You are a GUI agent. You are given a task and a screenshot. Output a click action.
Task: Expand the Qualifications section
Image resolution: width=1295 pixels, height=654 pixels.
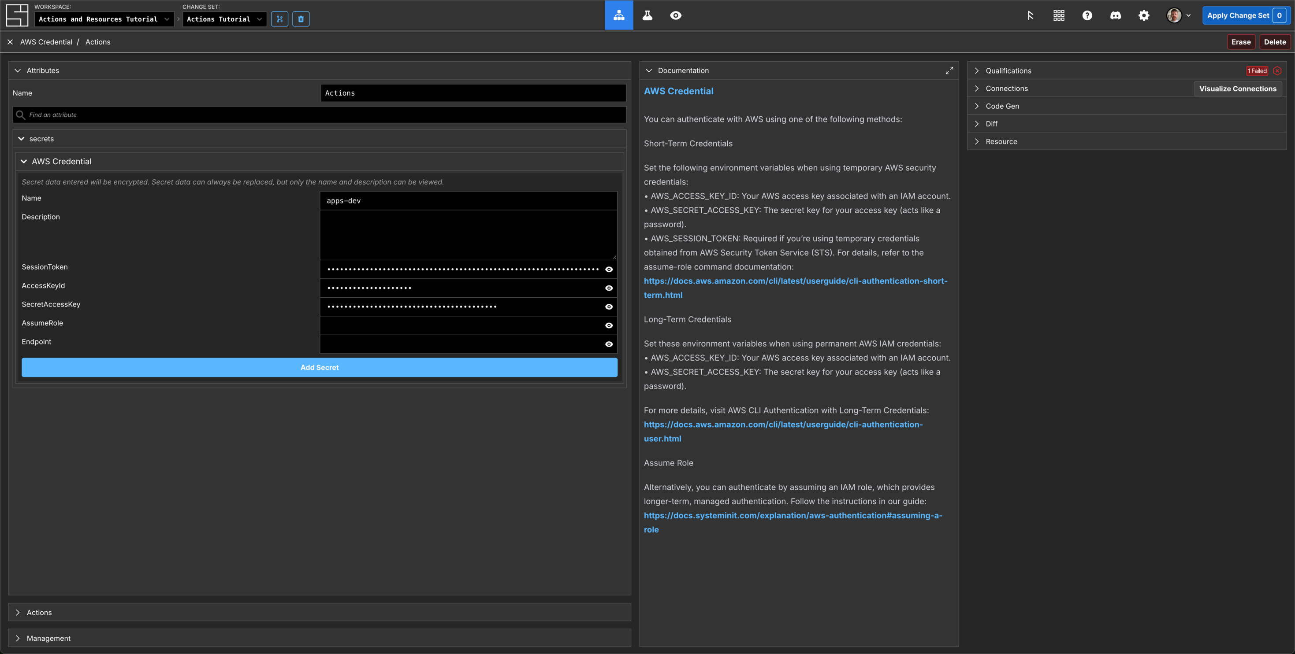(x=977, y=71)
